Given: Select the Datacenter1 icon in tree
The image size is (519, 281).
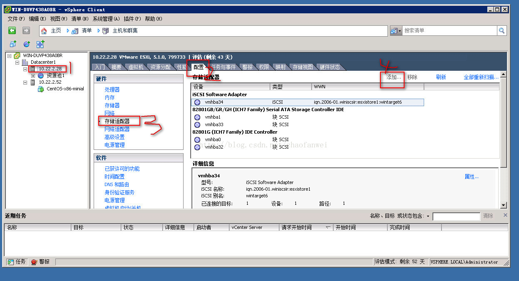Looking at the screenshot, I should point(25,62).
